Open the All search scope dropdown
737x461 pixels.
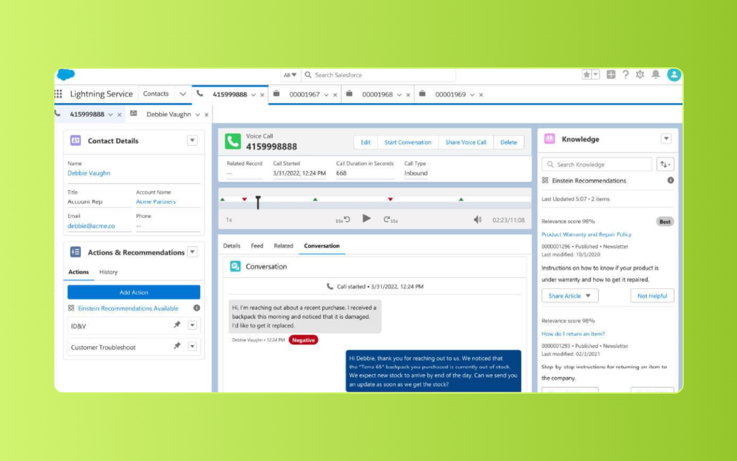(290, 75)
